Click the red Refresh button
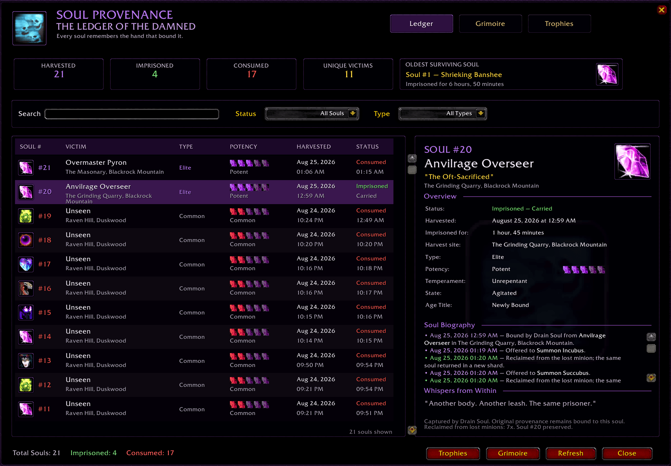Screen dimensions: 671x466 (571, 453)
